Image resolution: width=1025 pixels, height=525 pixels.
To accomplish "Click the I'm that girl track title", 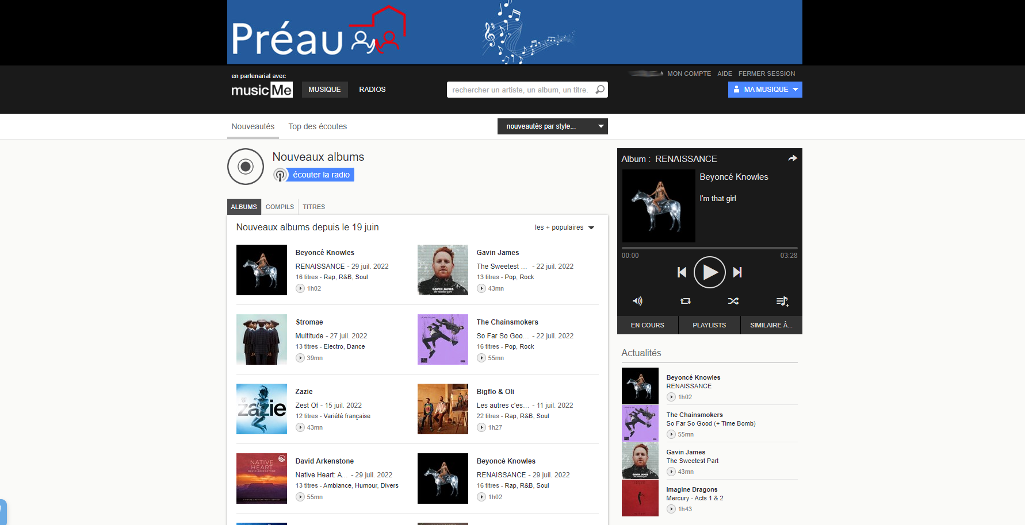I will pos(718,198).
